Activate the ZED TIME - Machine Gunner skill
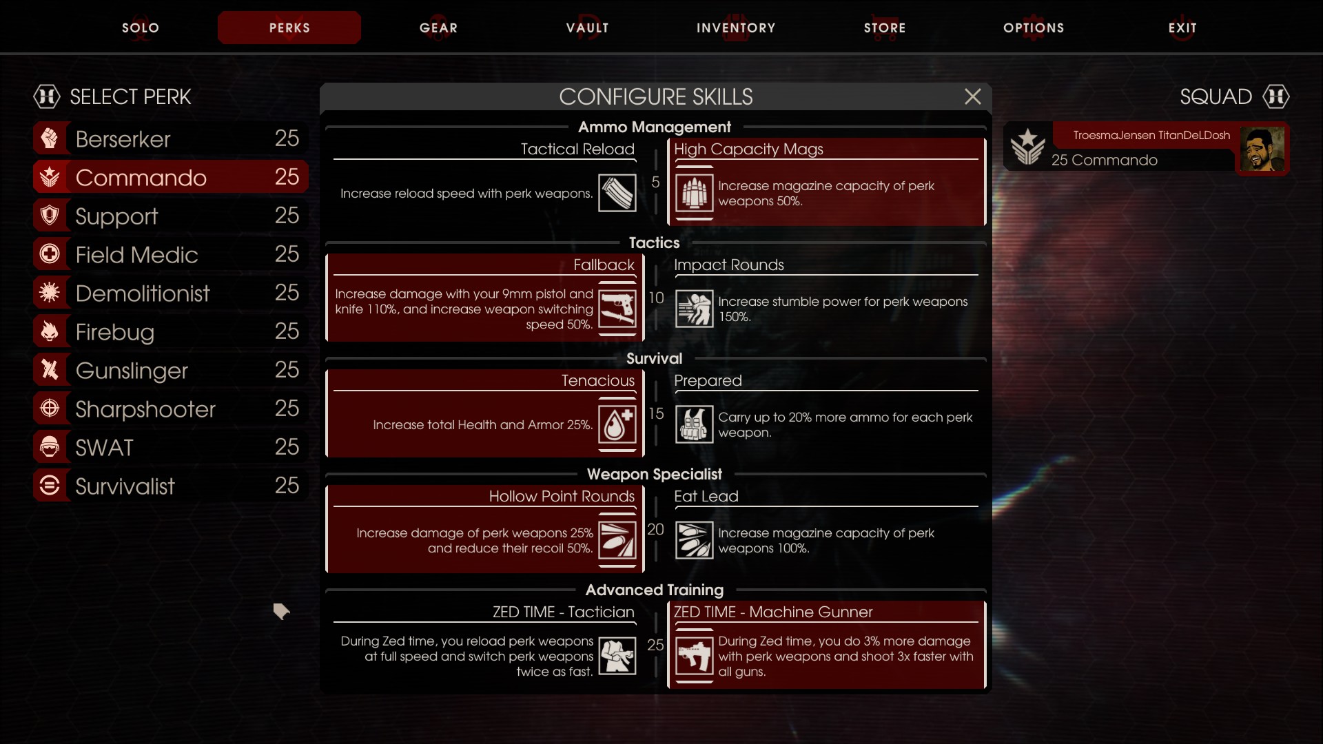 [x=827, y=645]
